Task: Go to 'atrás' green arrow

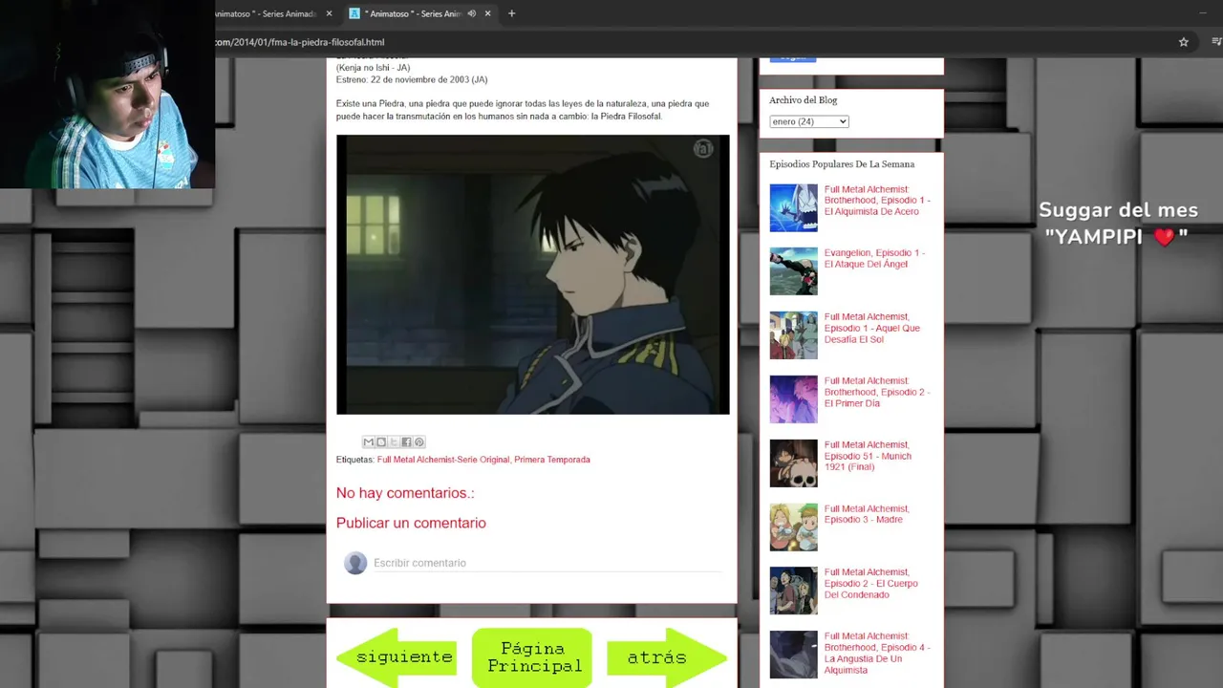Action: coord(667,657)
